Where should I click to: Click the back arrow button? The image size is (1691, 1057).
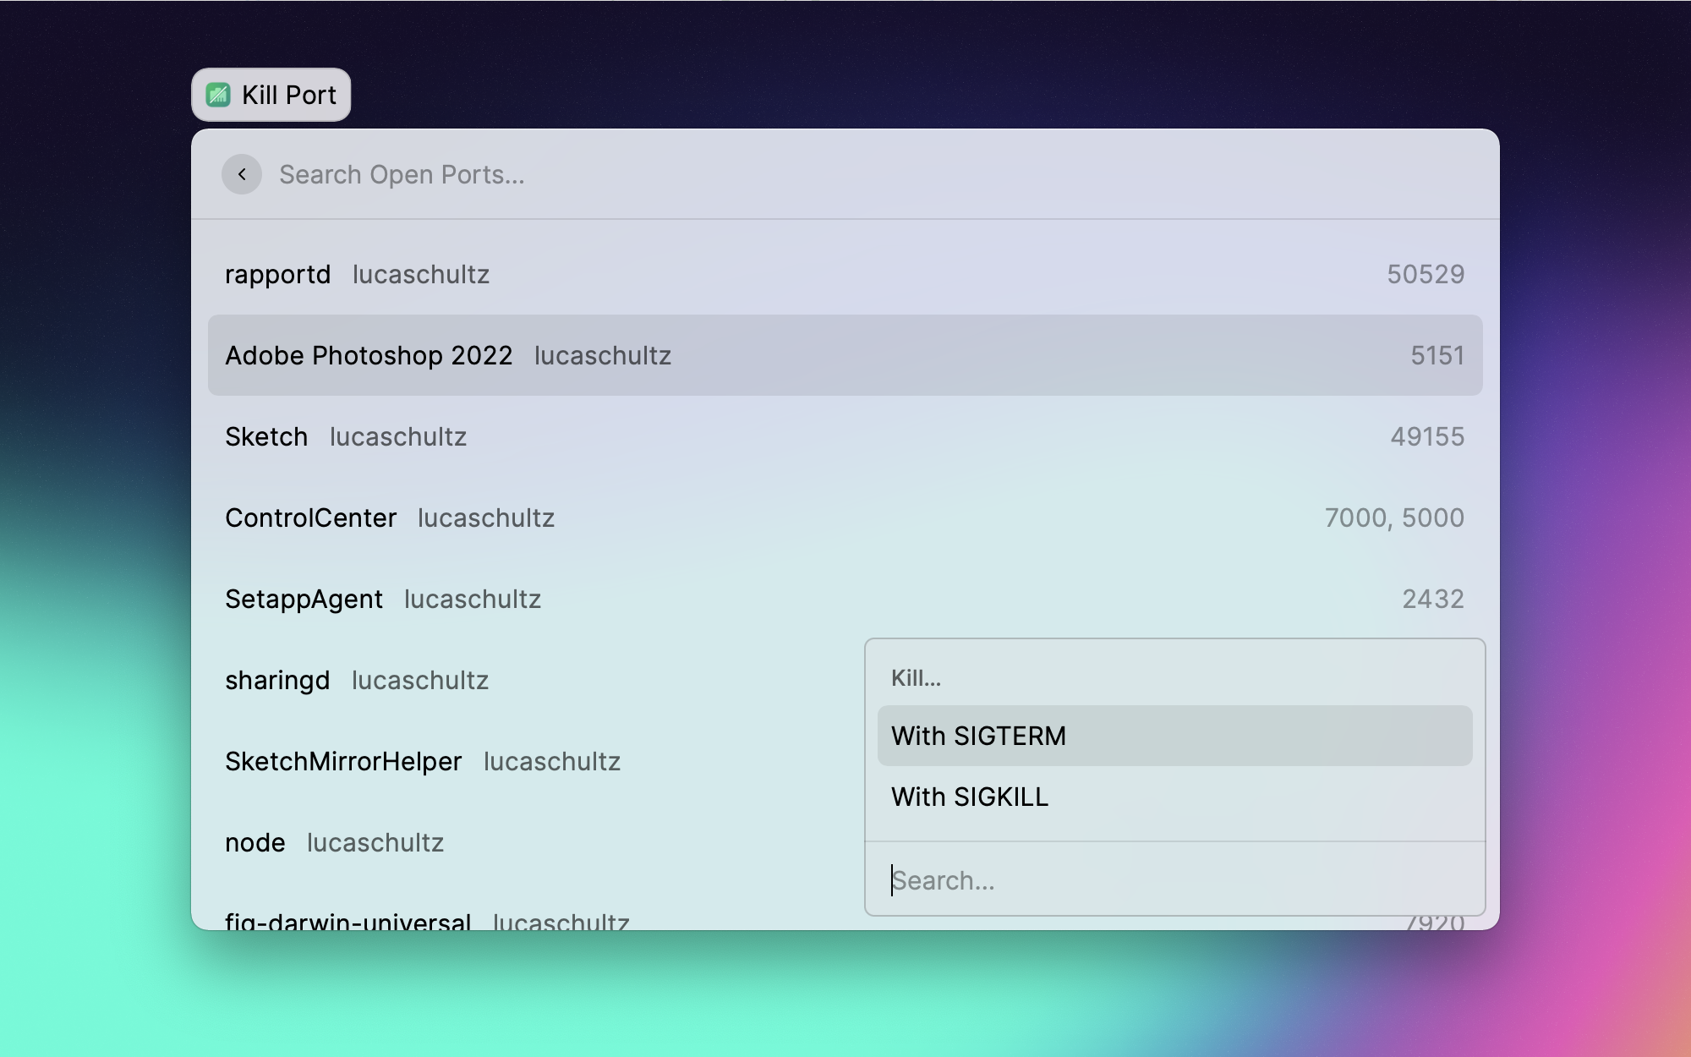[242, 174]
